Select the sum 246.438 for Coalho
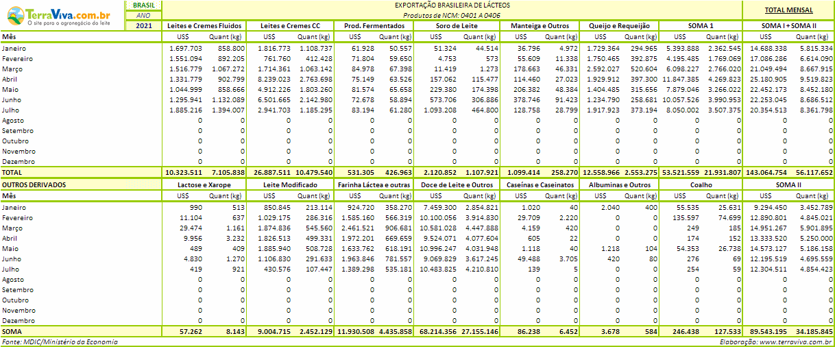This screenshot has height=347, width=835. point(685,332)
